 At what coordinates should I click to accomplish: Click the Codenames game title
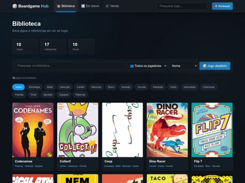pyautogui.click(x=24, y=161)
